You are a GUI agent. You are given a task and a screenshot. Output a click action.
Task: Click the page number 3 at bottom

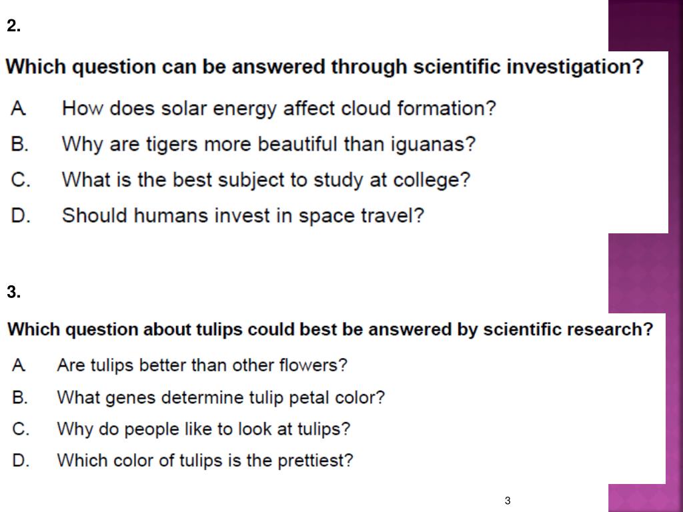(508, 501)
